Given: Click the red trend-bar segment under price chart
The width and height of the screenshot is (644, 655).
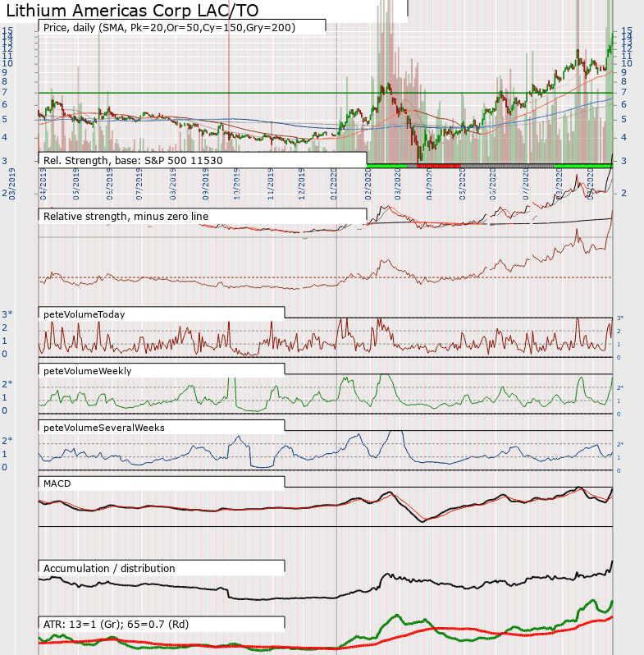Looking at the screenshot, I should coord(439,166).
